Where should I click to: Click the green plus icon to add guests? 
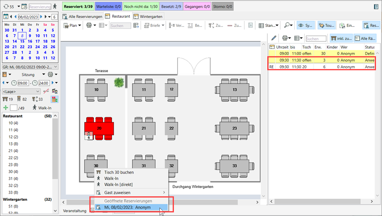(x=6, y=108)
